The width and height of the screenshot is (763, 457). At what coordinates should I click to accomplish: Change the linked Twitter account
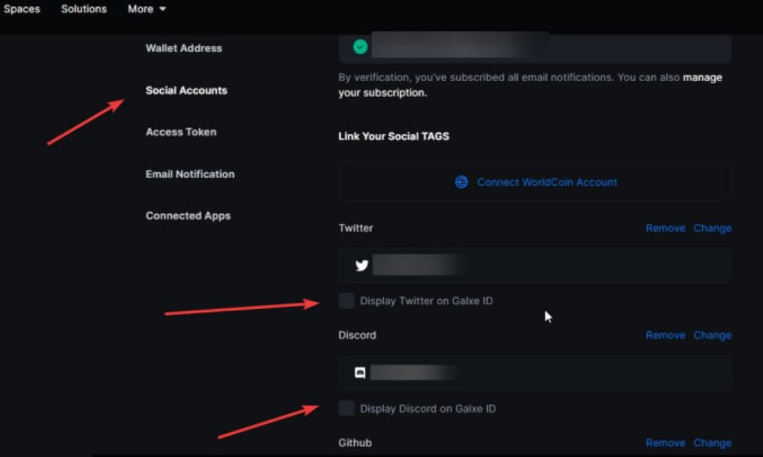pyautogui.click(x=713, y=228)
